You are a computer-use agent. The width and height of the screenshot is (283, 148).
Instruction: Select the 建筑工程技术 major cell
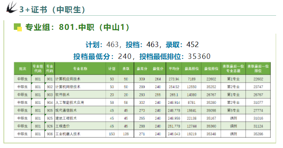[x=80, y=118]
